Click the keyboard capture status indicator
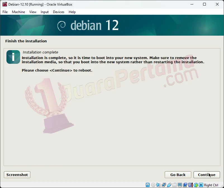224x188 pixels. tap(201, 185)
